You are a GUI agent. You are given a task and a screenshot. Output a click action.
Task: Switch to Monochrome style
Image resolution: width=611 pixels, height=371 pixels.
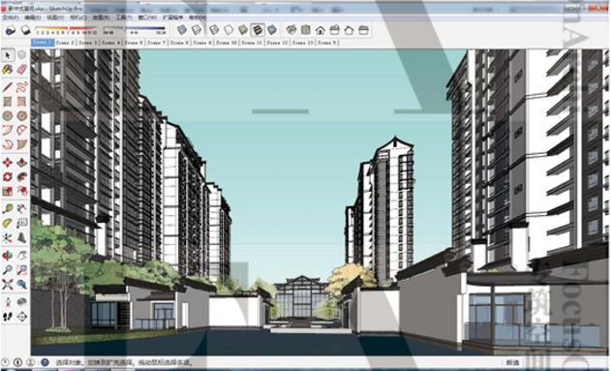tap(272, 30)
